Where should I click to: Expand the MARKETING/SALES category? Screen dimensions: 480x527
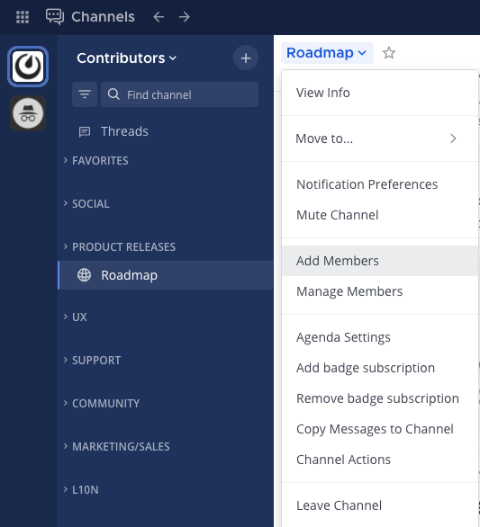(116, 446)
